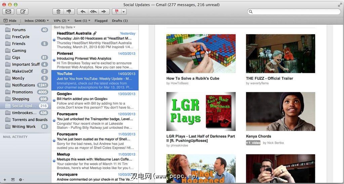Open the HeadStart Australia email

[95, 40]
